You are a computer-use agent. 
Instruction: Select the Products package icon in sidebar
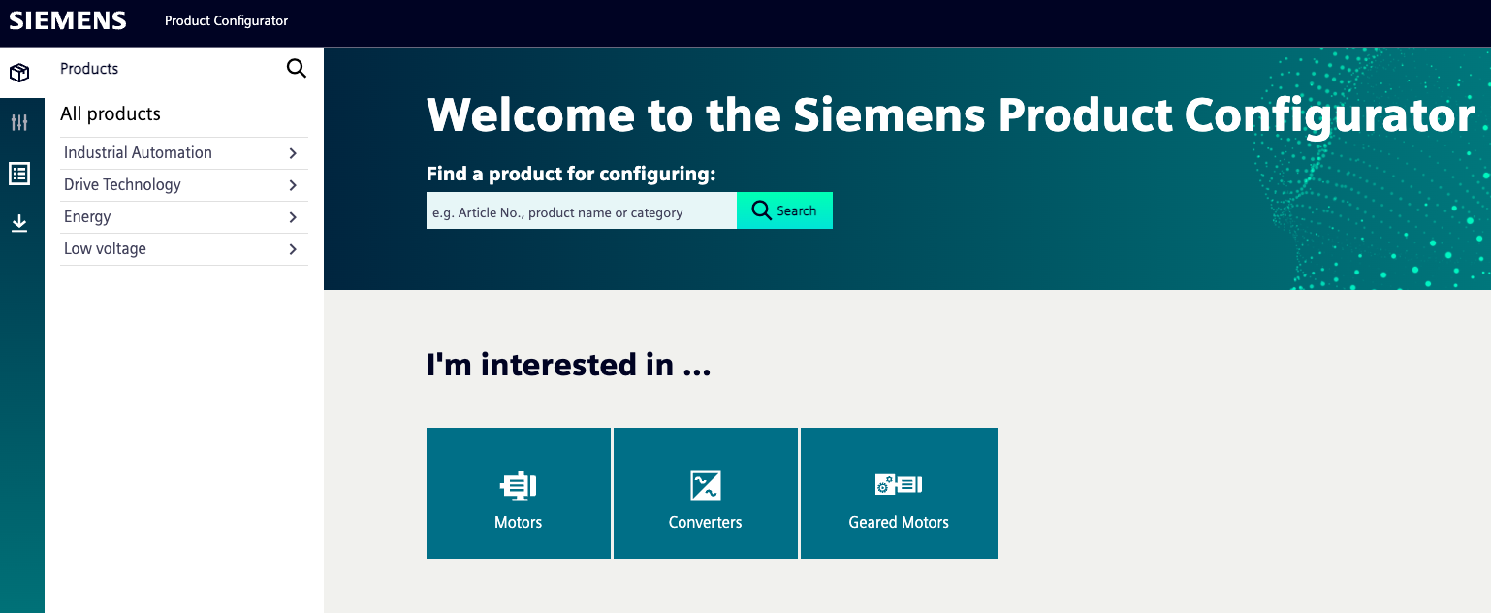point(19,72)
